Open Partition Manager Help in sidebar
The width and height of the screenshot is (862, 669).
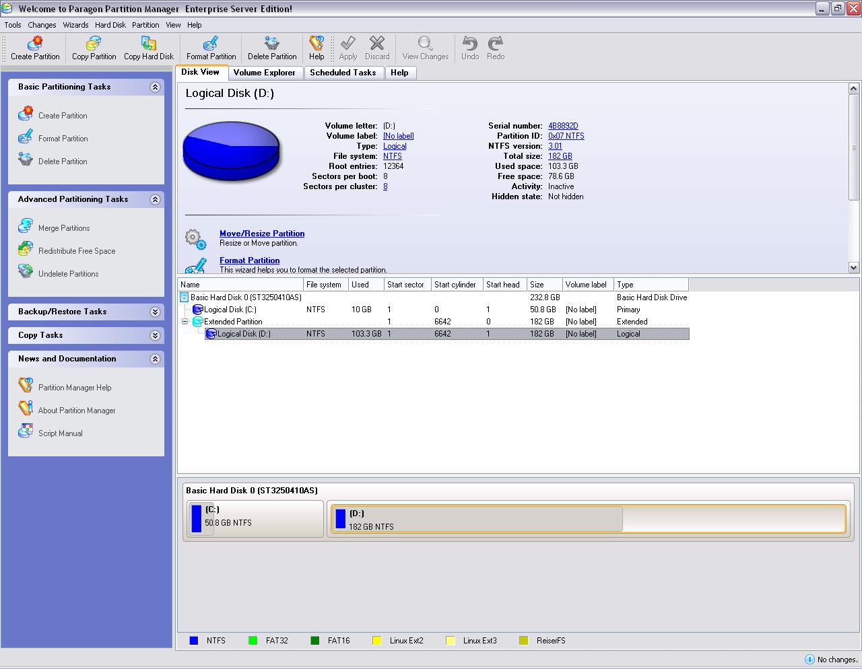coord(75,388)
